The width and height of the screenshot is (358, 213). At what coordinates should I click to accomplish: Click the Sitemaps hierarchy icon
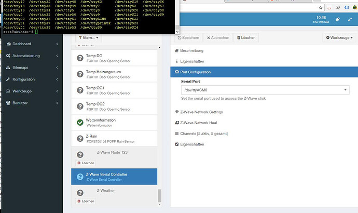[8, 68]
